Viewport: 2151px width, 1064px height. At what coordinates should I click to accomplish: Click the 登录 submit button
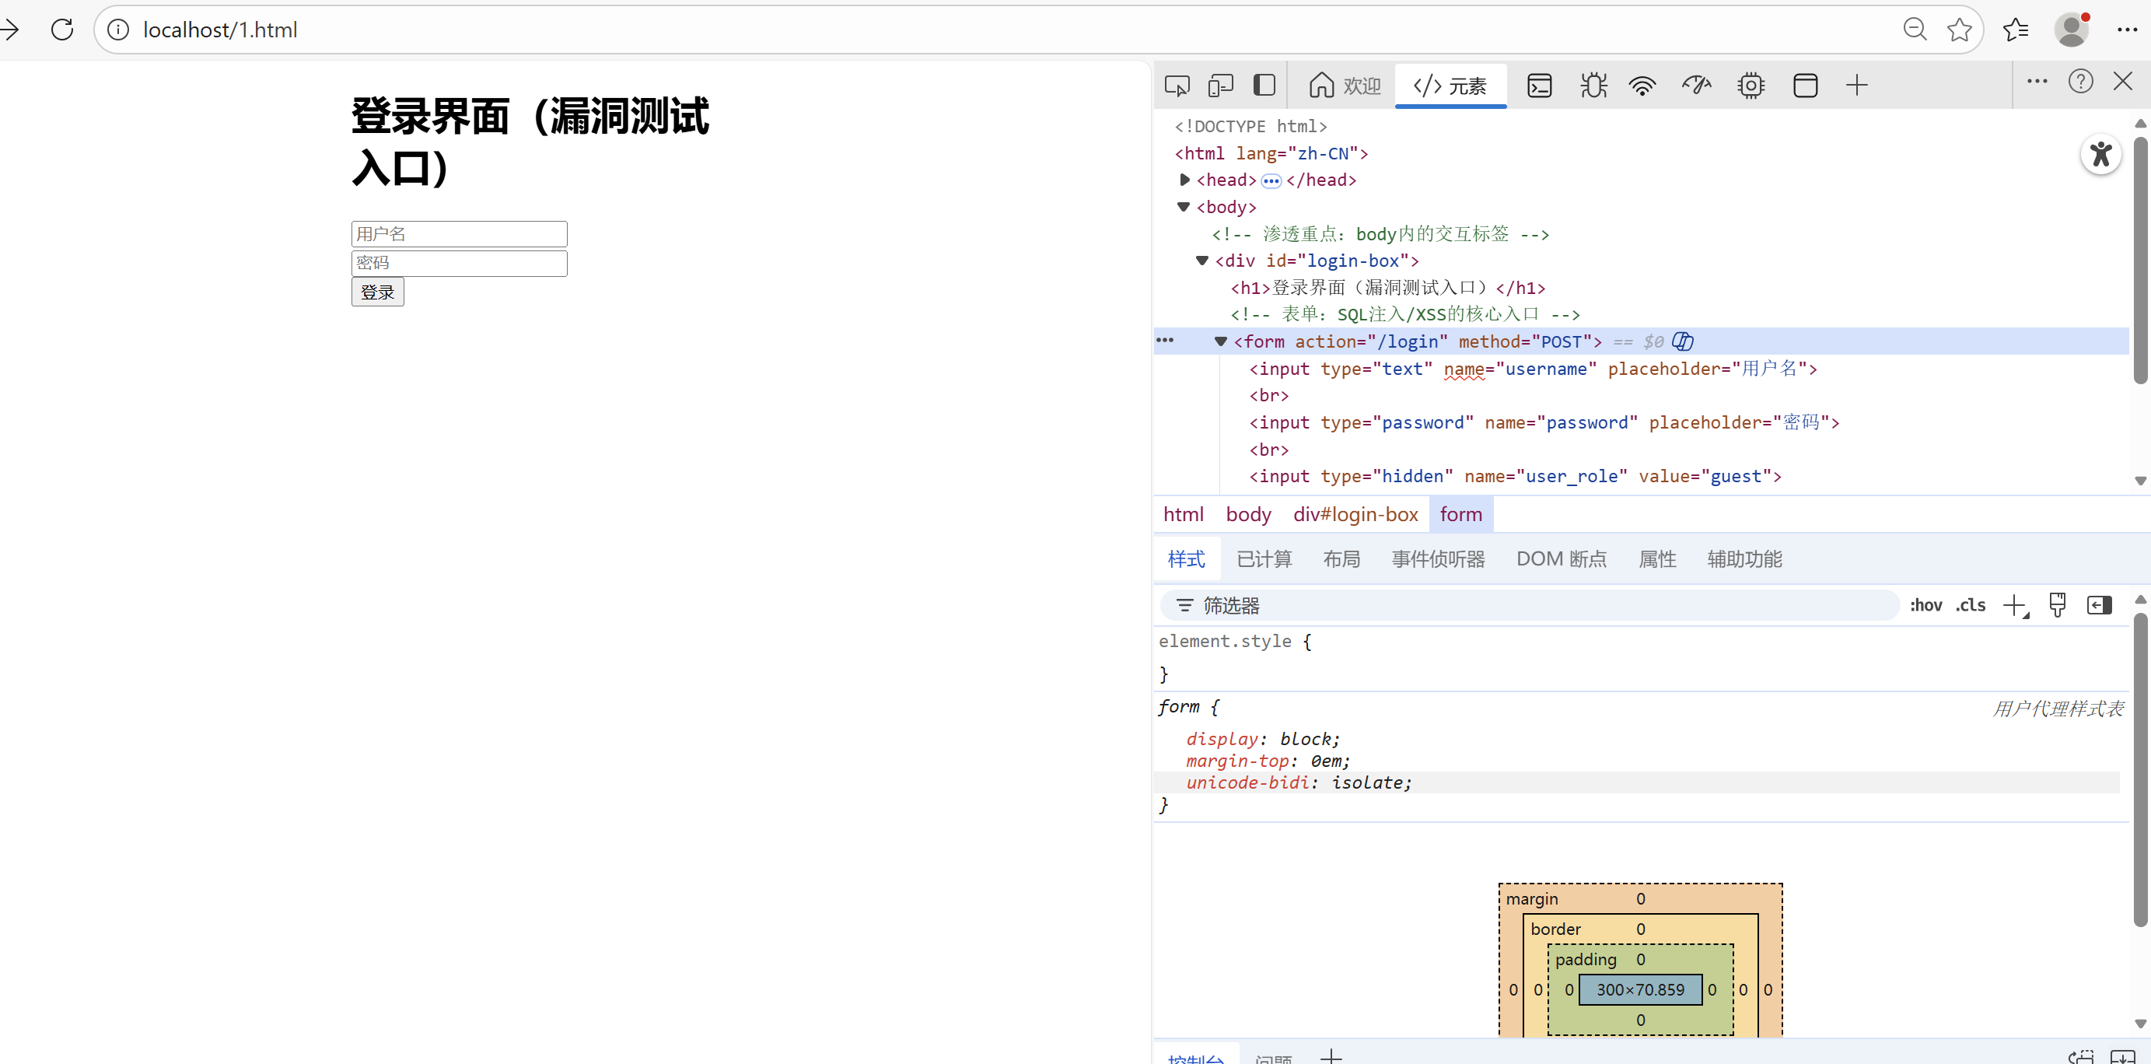click(x=377, y=292)
